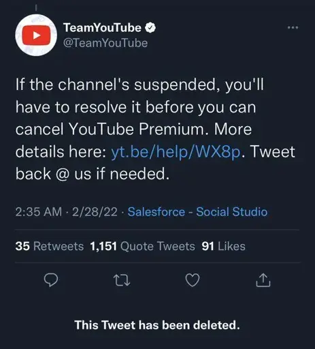315x349 pixels.
Task: View the 1,151 Quote Tweets
Action: click(142, 246)
